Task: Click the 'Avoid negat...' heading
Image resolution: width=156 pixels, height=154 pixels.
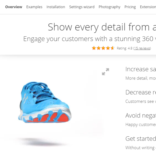Action: [141, 116]
